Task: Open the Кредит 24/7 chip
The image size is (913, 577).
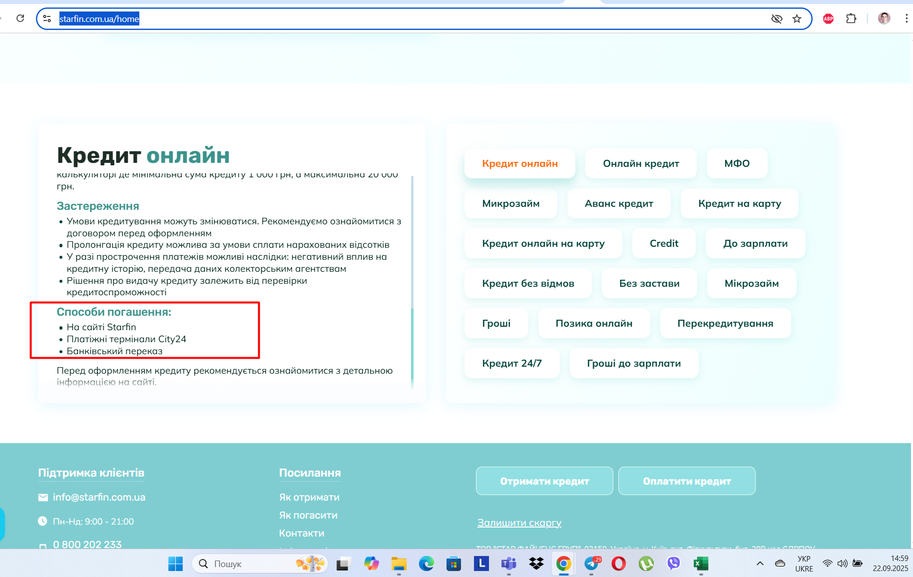Action: [x=512, y=363]
